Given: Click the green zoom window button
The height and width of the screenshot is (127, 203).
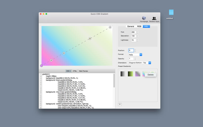Looking at the screenshot, I should (46, 14).
